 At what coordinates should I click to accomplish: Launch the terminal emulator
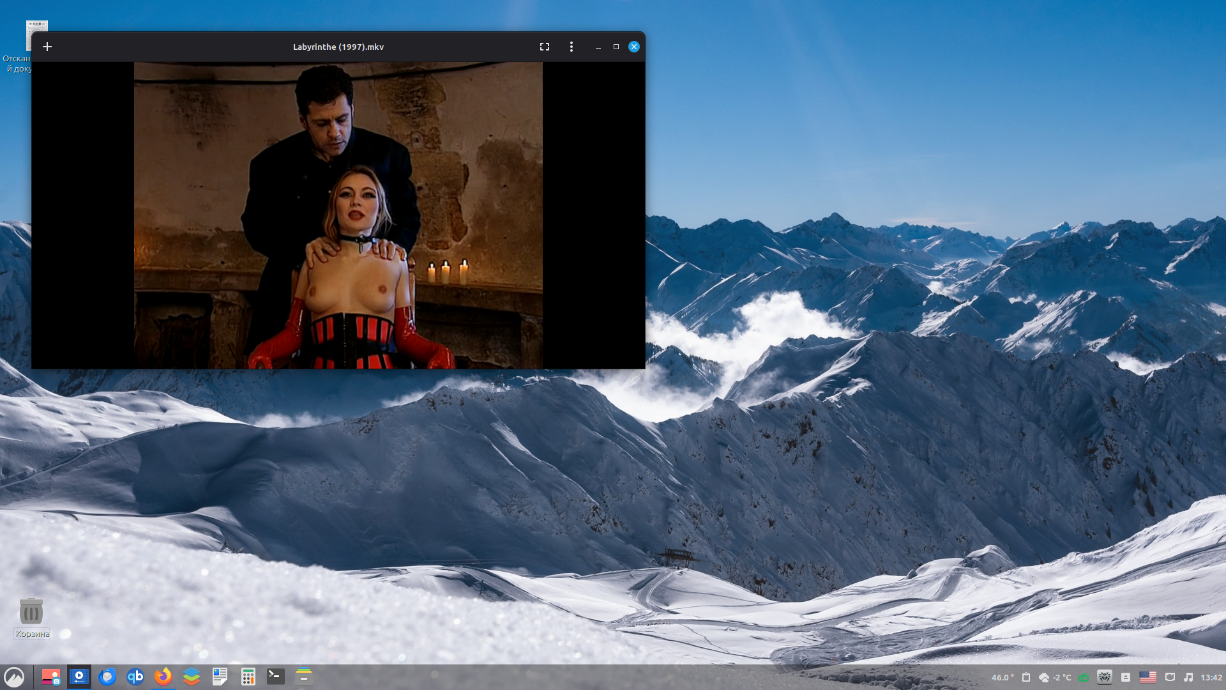click(x=276, y=677)
